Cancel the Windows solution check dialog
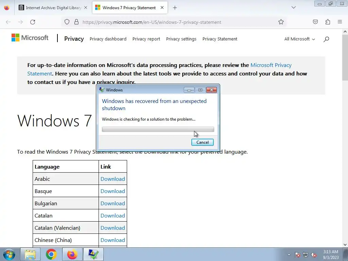The height and width of the screenshot is (261, 348). click(x=203, y=142)
